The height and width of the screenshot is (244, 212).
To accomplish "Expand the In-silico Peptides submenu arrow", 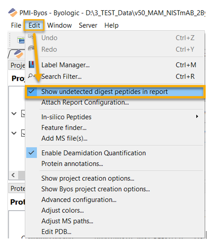I will (197, 116).
